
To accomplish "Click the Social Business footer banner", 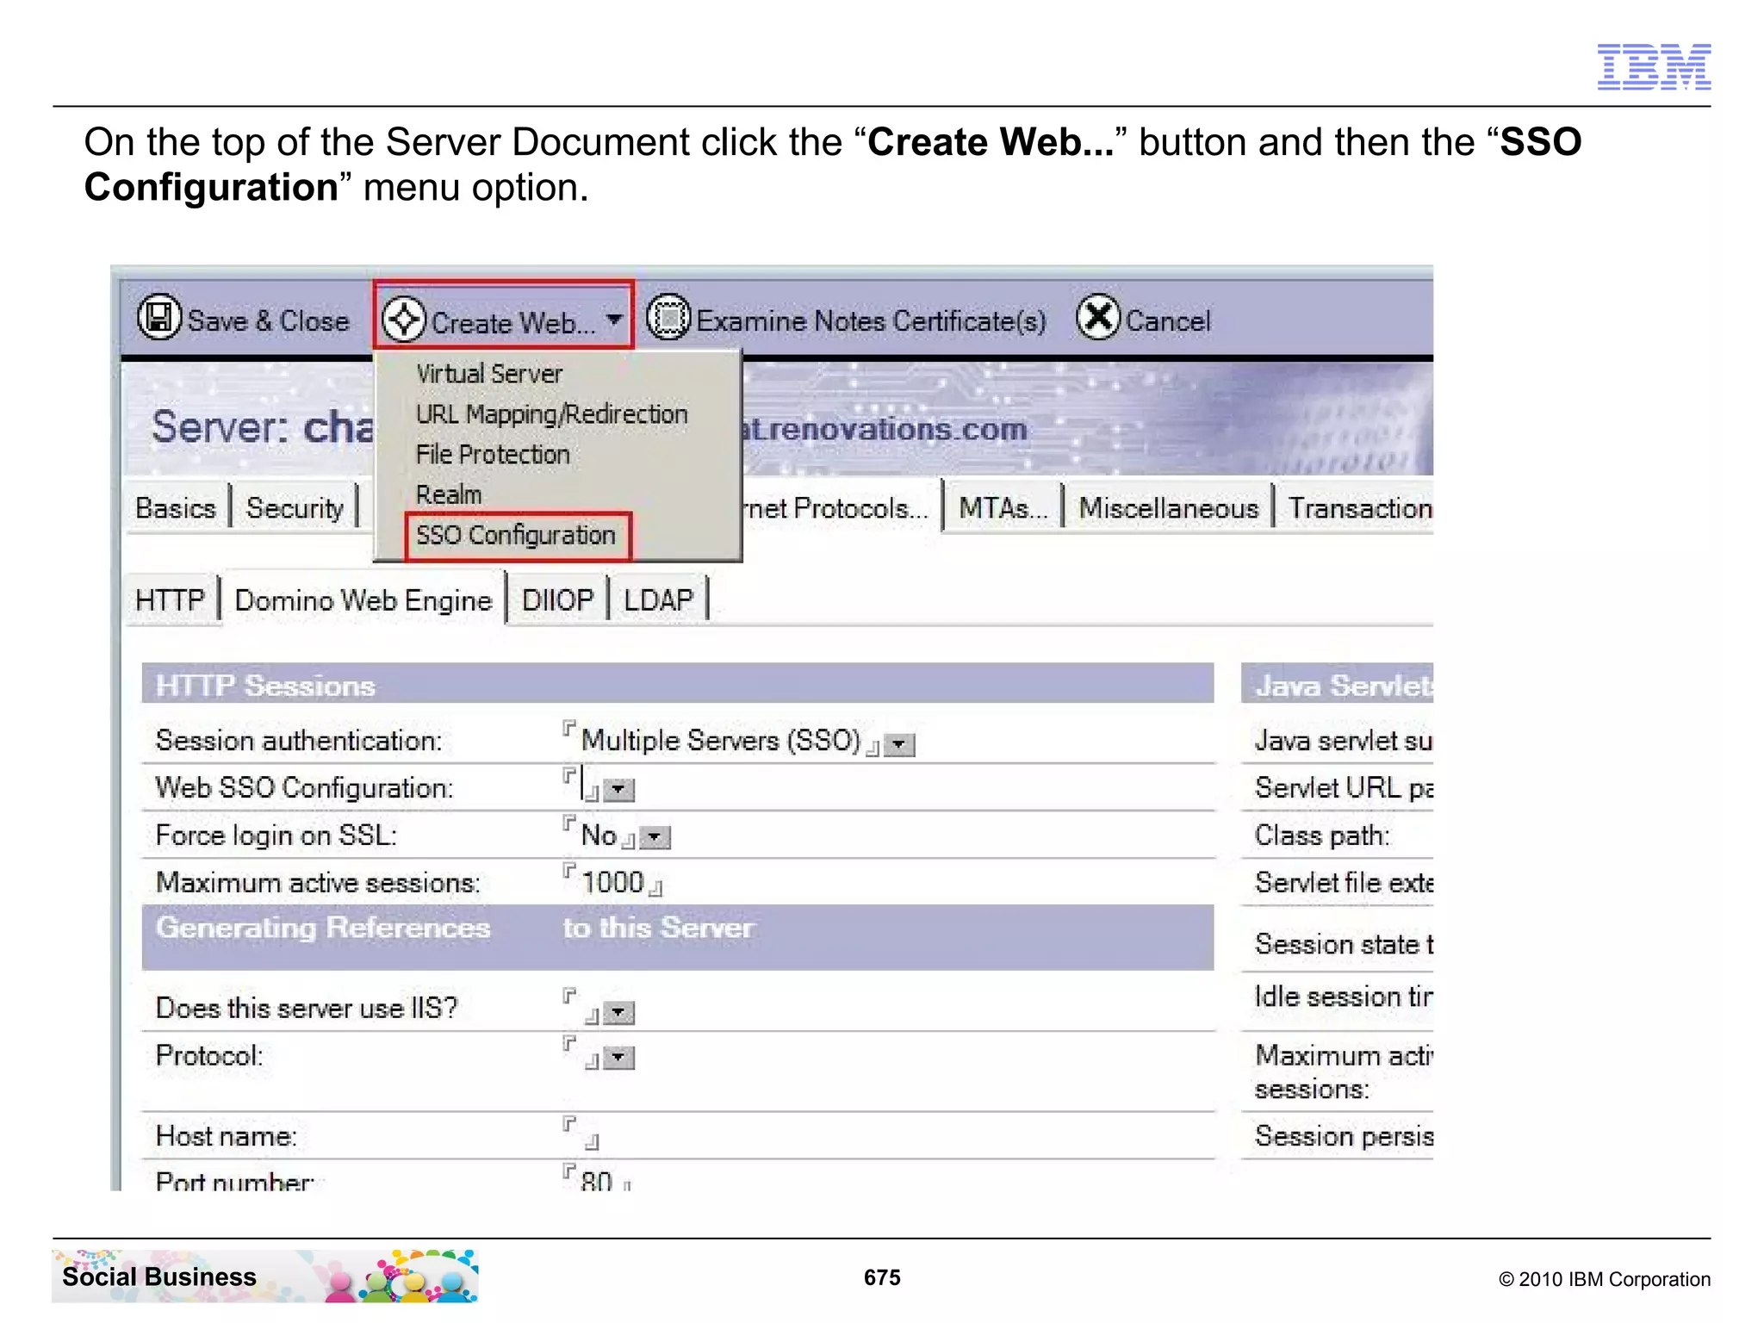I will [x=265, y=1276].
